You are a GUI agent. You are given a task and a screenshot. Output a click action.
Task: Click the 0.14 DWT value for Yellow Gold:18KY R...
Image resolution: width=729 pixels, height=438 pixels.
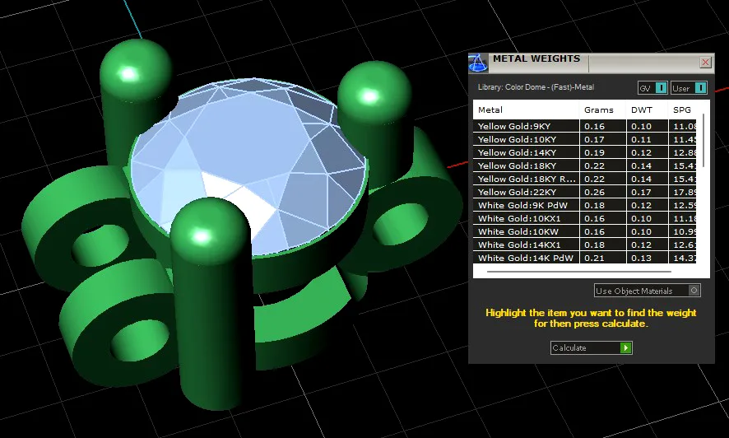tap(641, 179)
